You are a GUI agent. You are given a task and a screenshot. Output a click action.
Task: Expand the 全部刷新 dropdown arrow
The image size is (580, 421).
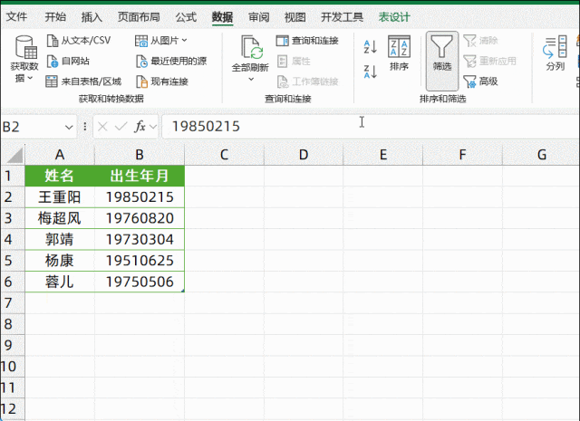pos(251,79)
